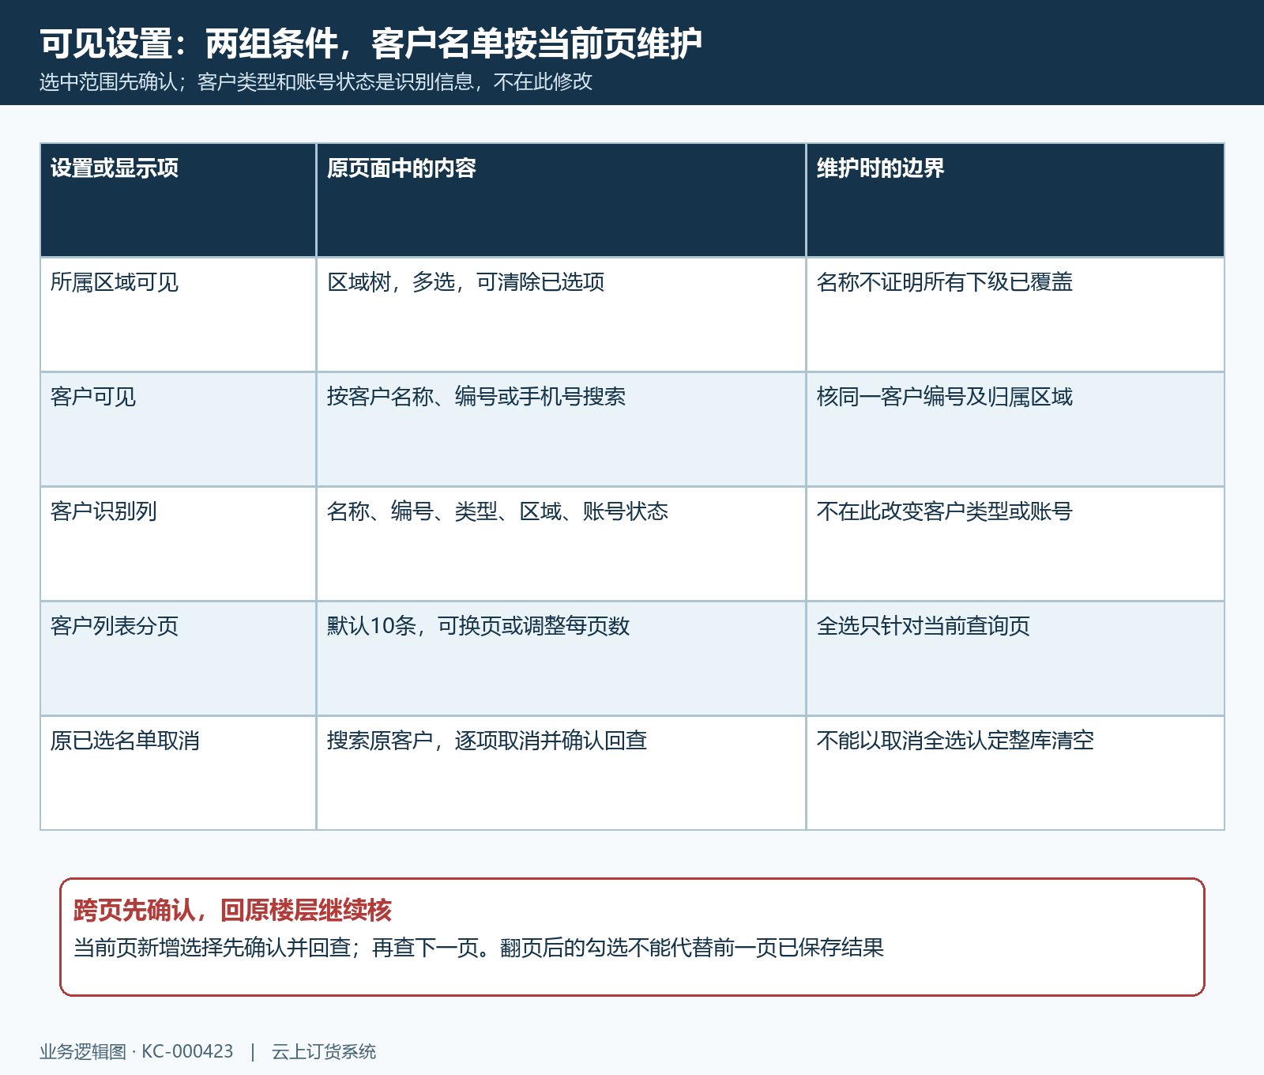Select the cell 不在此改变客户类型或账号
Screen dimensions: 1264x1075
pos(1015,544)
